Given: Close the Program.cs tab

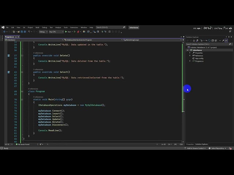Looking at the screenshot, I should tap(19, 37).
